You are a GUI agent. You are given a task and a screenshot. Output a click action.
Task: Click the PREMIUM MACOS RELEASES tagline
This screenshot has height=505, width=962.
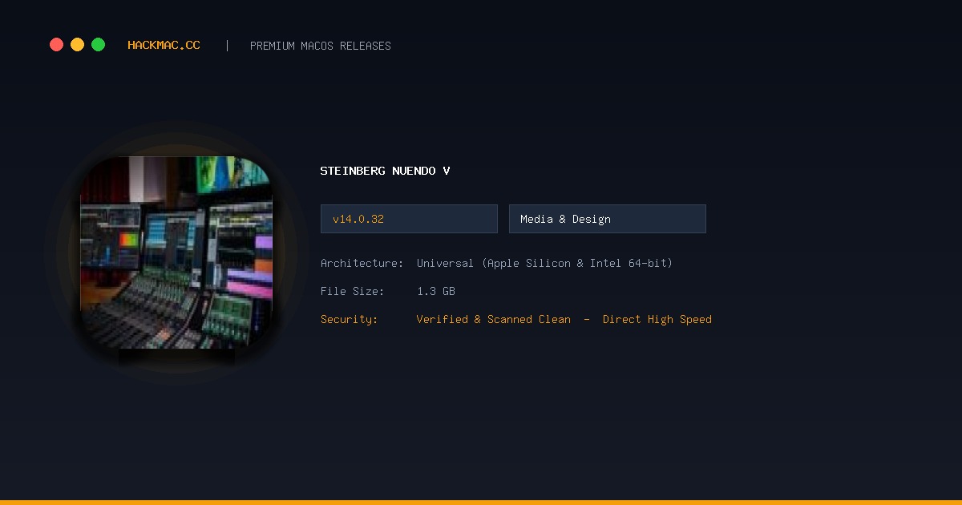[321, 46]
